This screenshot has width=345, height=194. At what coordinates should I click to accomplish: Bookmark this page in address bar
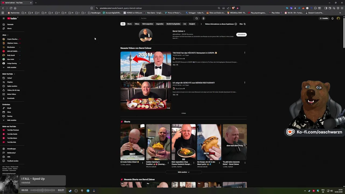click(x=92, y=8)
